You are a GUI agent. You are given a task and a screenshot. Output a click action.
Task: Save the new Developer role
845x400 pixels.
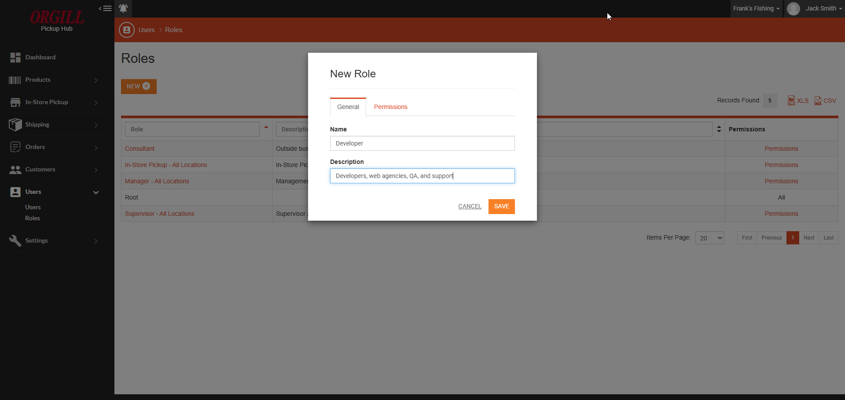point(501,207)
